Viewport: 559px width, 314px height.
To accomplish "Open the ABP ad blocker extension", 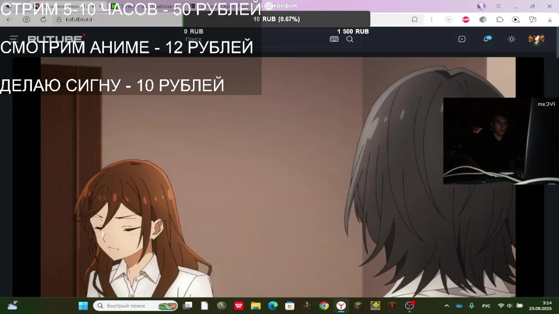I will 466,19.
